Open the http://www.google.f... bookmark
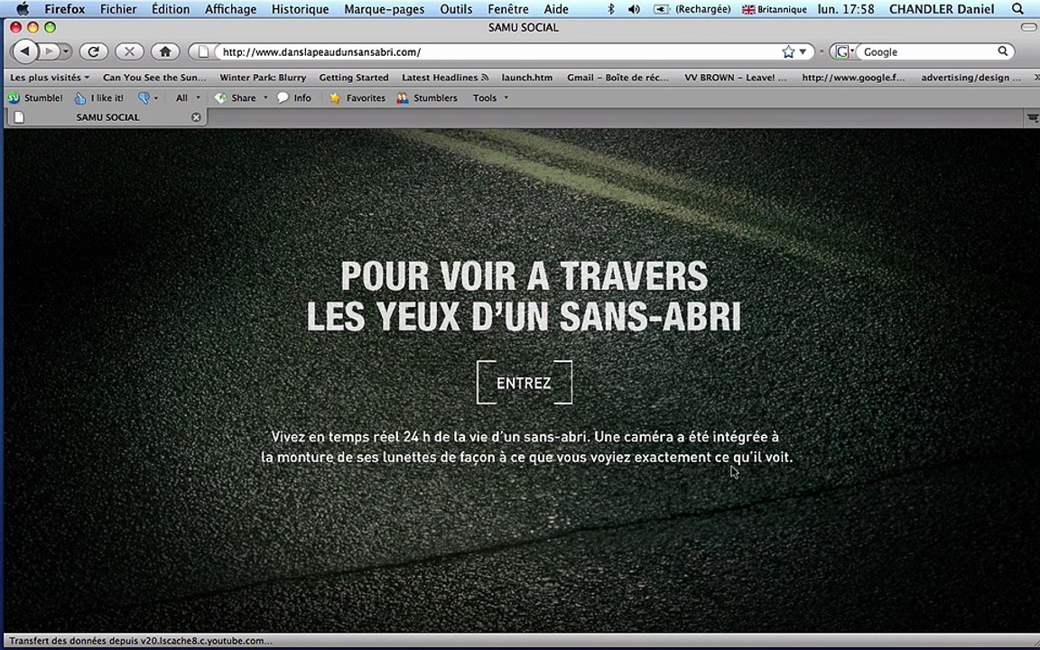 coord(853,78)
